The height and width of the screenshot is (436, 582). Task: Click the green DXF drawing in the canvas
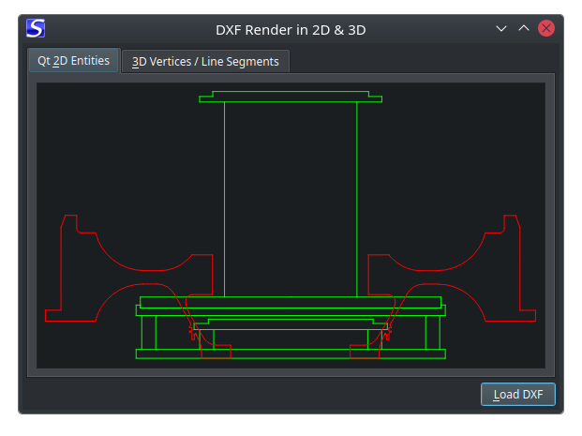(x=291, y=225)
